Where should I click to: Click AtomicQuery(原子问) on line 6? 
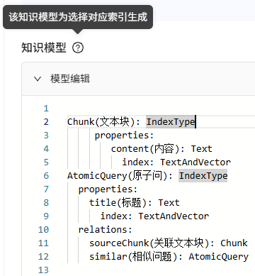pos(117,176)
